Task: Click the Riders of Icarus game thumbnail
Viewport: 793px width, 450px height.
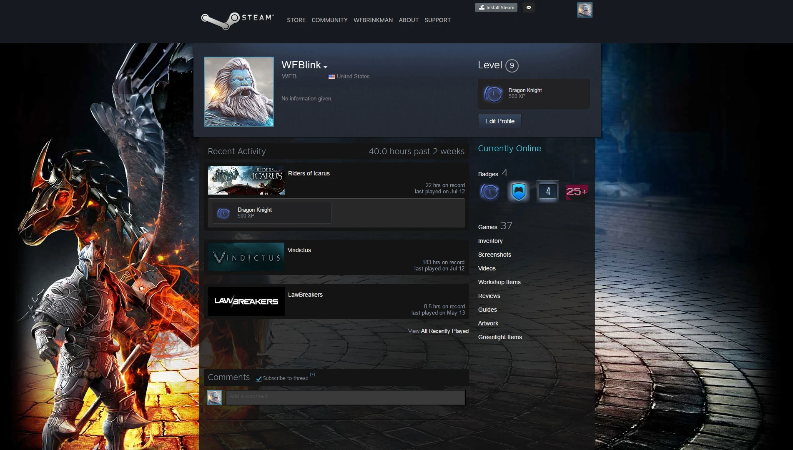Action: coord(246,180)
